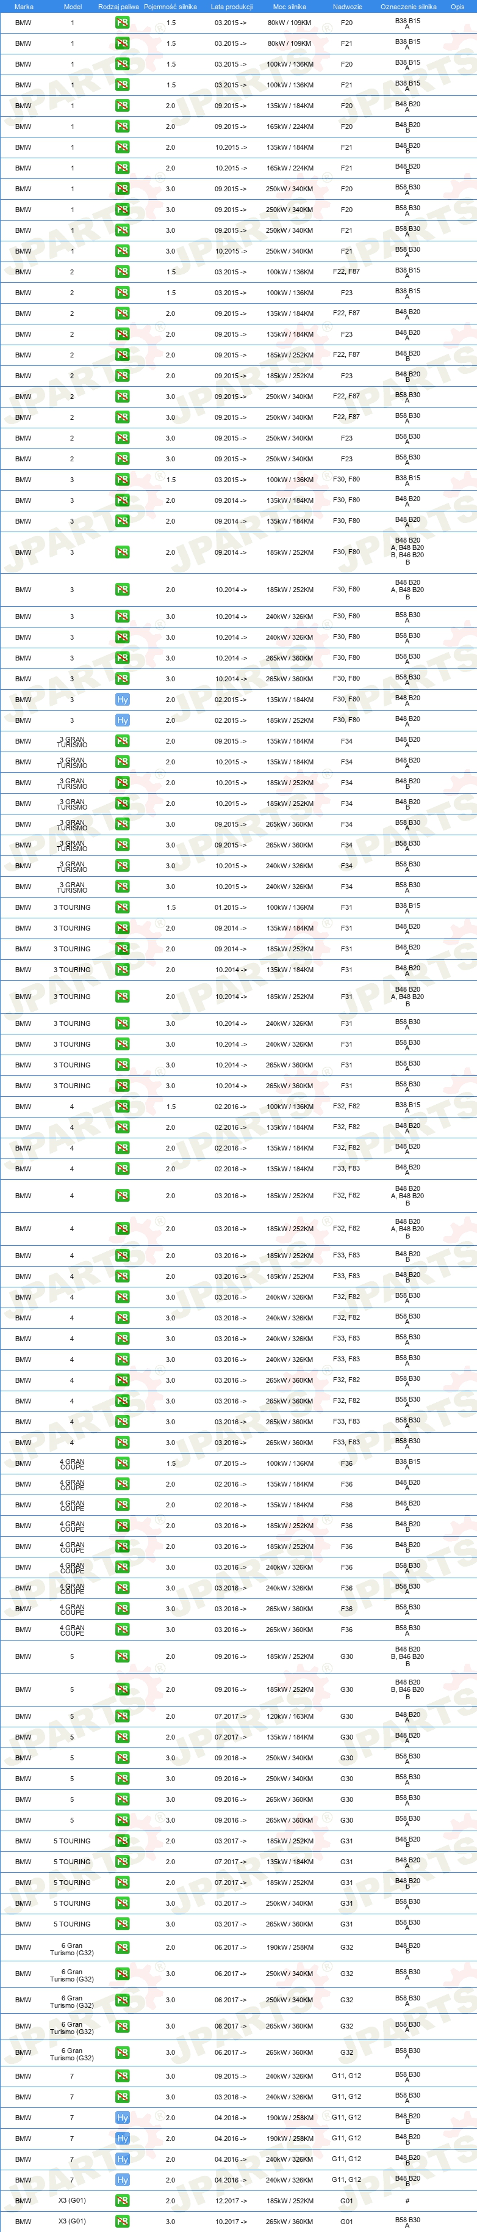Click F22, F87 cell in BMW 2 1.5 row
477x2232 pixels.
click(346, 271)
